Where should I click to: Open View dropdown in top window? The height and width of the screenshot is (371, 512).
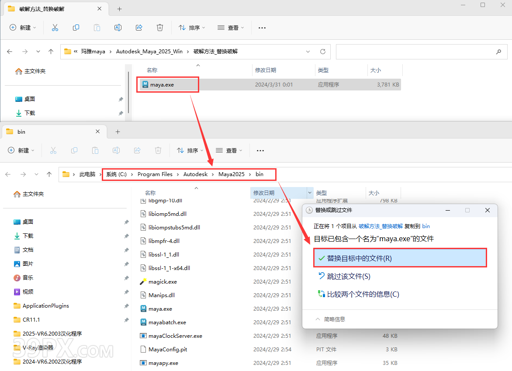(231, 28)
